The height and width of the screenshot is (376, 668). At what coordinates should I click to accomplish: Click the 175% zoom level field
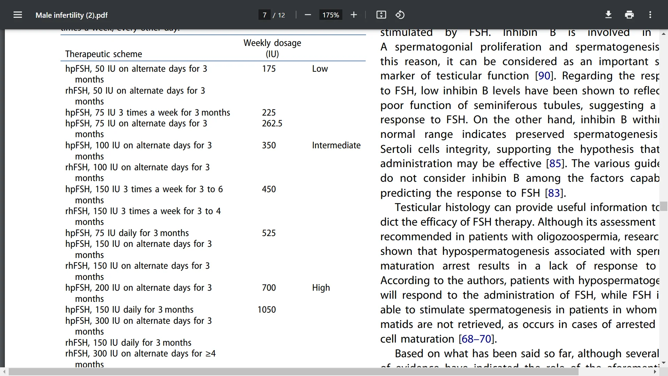331,15
